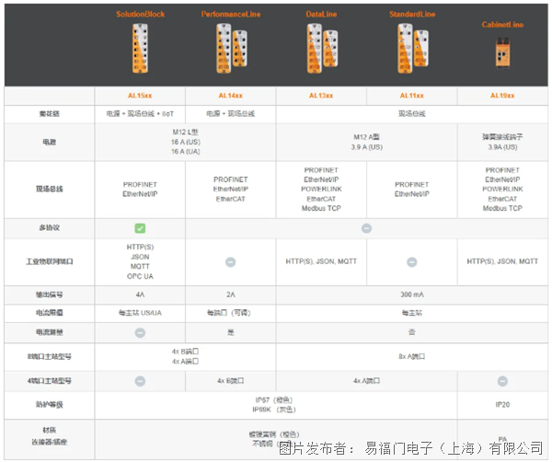This screenshot has width=552, height=462.
Task: Open the AL19xx model link
Action: [x=501, y=96]
